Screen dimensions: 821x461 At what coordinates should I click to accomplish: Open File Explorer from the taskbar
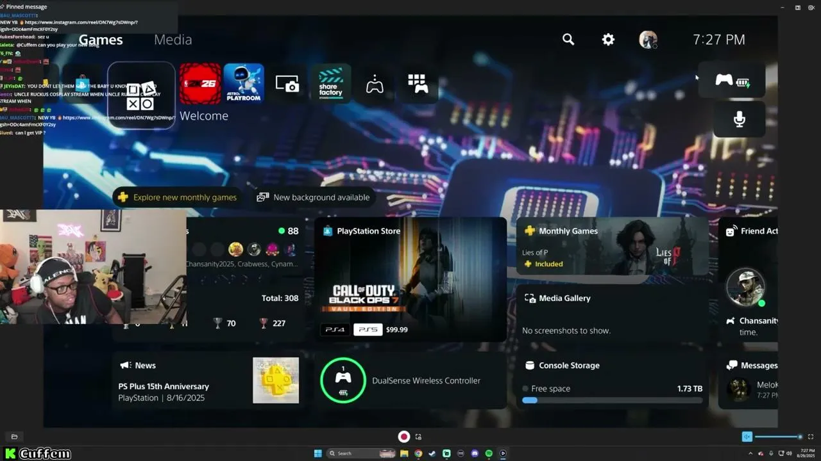coord(404,454)
